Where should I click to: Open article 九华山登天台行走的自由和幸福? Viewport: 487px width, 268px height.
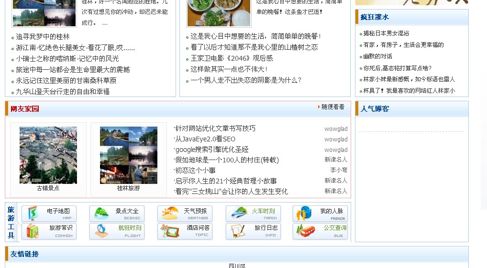(63, 92)
